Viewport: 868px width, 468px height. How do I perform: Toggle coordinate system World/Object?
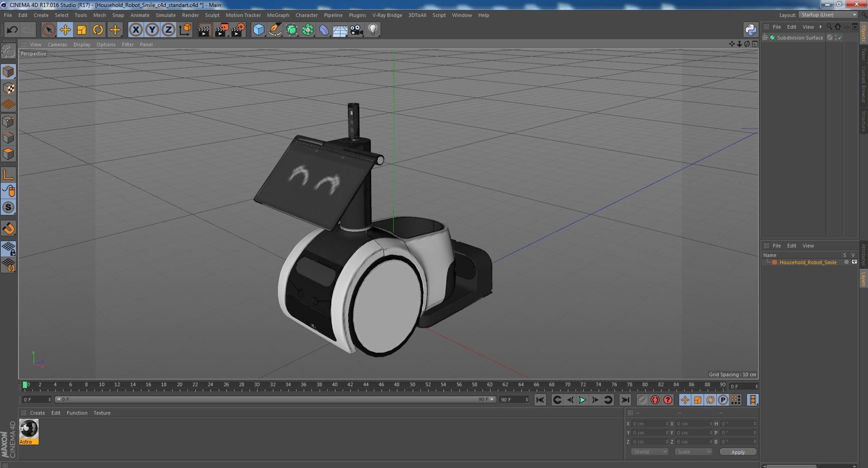[185, 30]
